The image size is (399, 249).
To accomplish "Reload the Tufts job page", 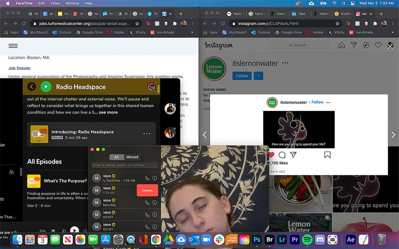I will coord(24,24).
